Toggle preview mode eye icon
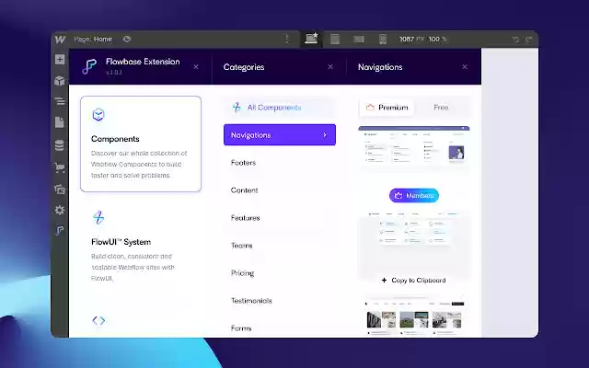This screenshot has height=368, width=589. point(127,39)
